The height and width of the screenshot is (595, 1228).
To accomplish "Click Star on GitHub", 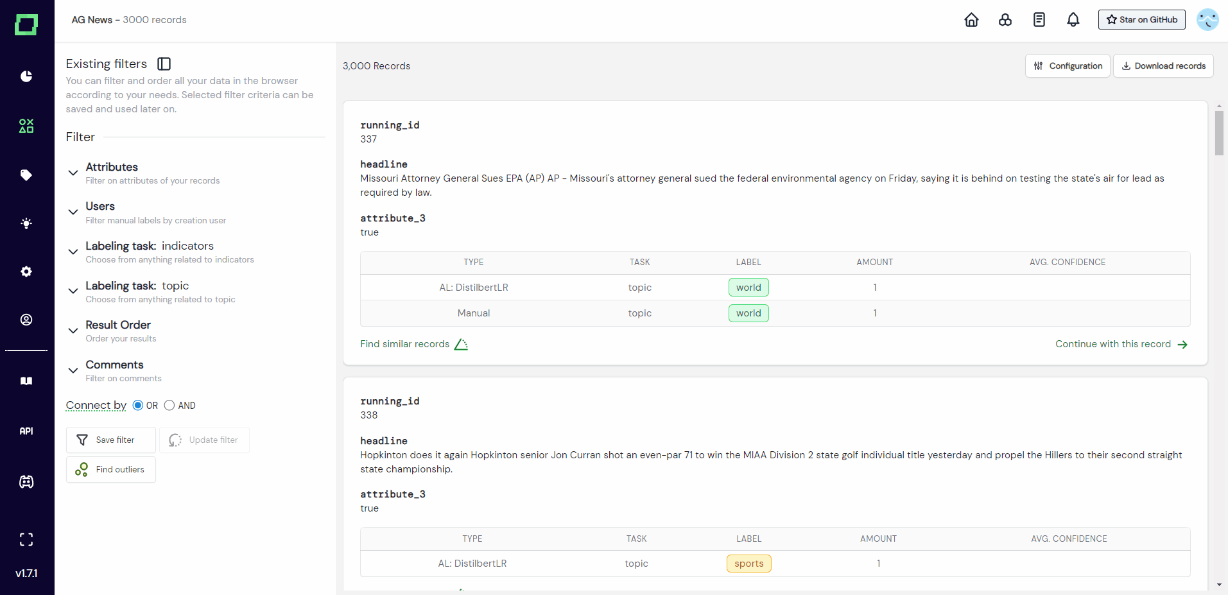I will (1142, 20).
